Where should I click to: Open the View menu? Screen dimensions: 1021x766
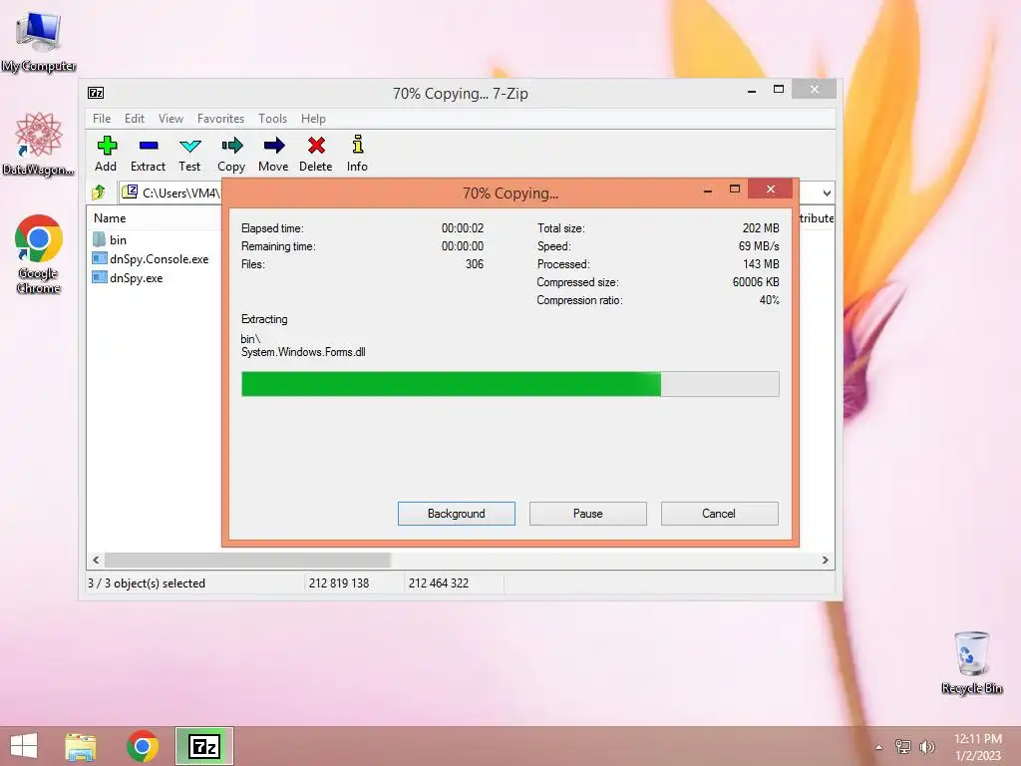click(x=170, y=119)
